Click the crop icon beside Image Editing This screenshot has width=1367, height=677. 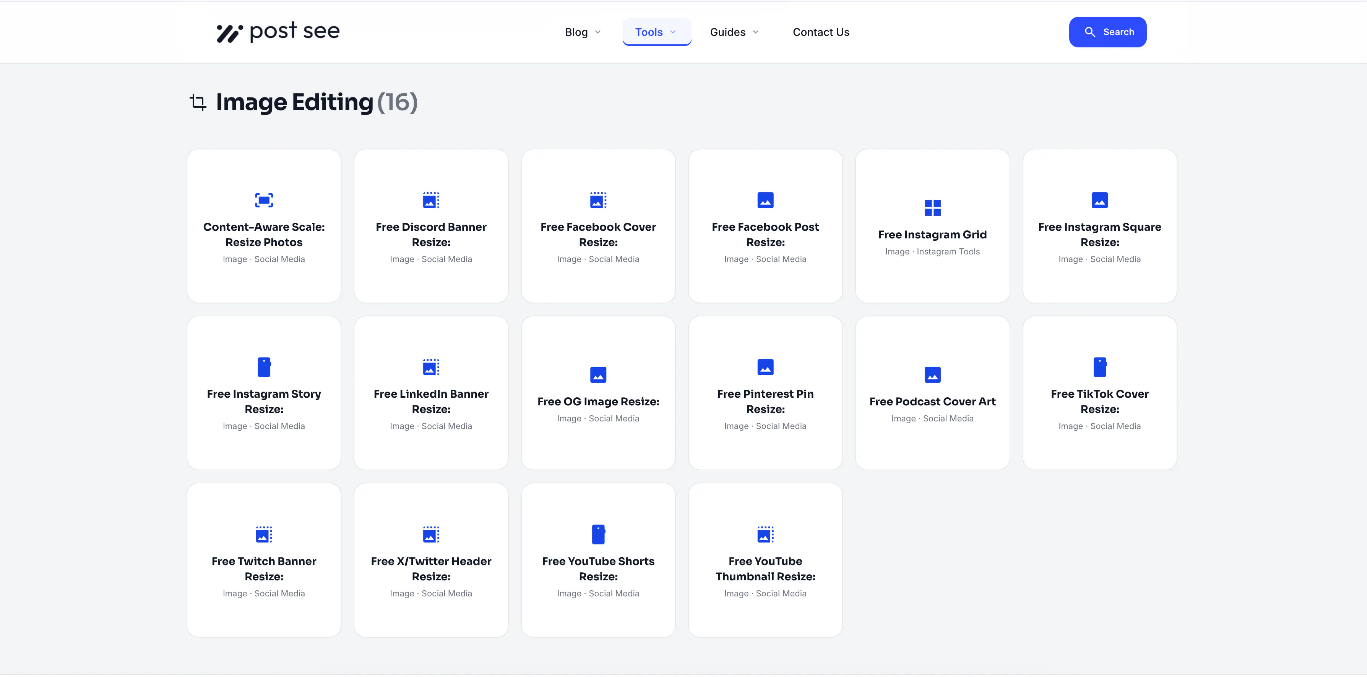point(198,102)
